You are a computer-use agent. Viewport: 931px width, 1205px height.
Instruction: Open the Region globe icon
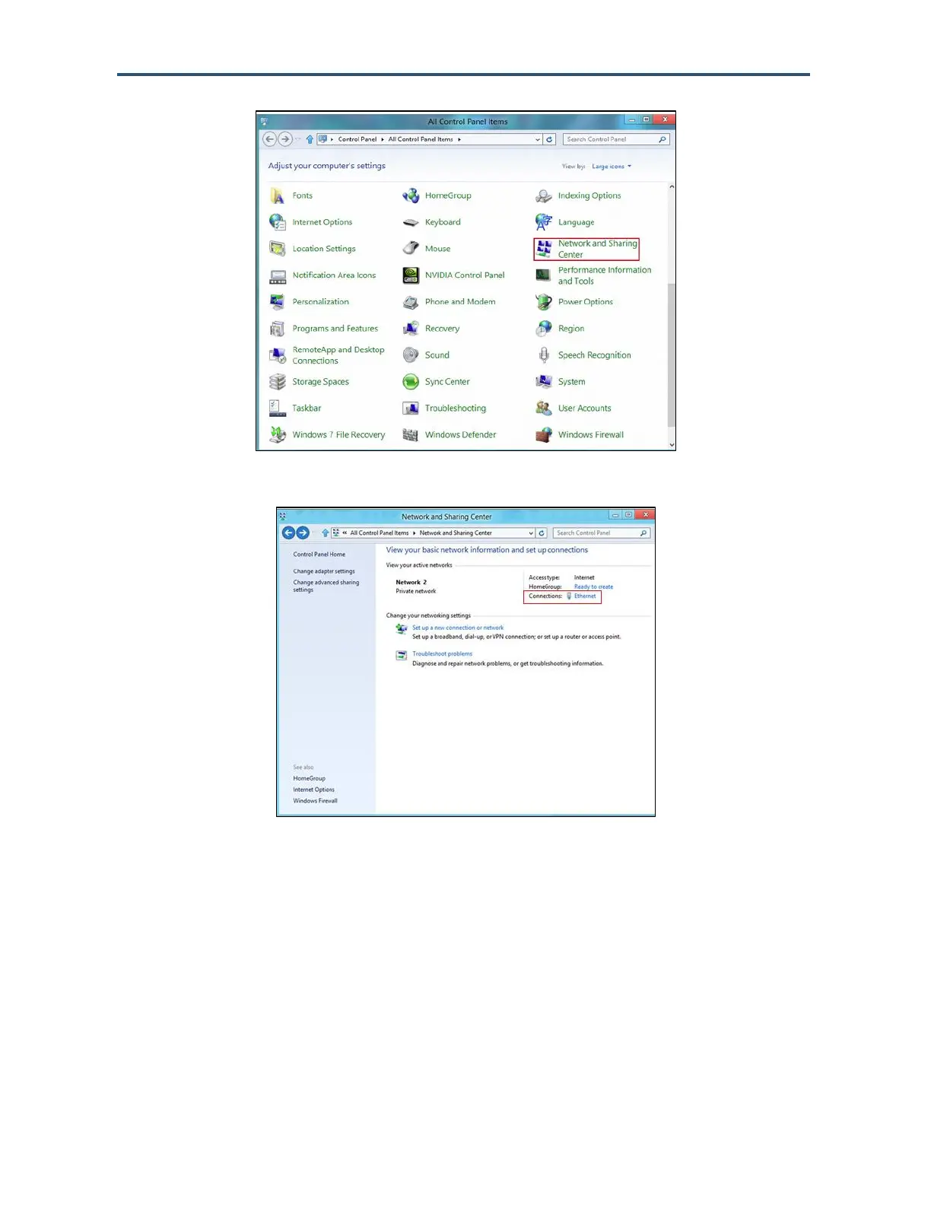pyautogui.click(x=544, y=329)
